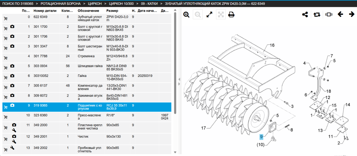This screenshot has width=357, height=156.
Task: Open the share icon
Action: (305, 15)
